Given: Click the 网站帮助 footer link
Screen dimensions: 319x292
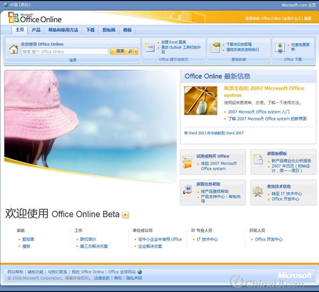Looking at the screenshot, I should 15,272.
